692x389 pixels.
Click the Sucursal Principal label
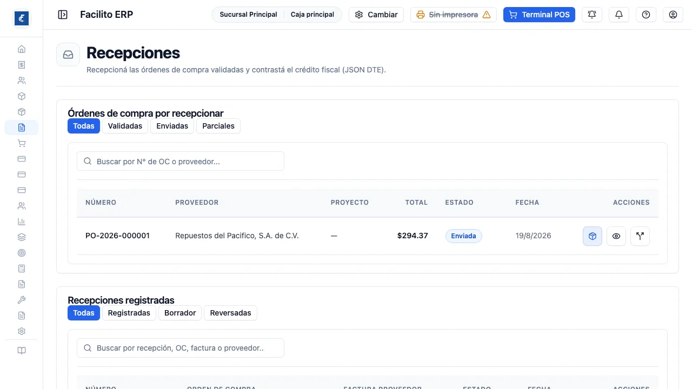click(x=248, y=15)
